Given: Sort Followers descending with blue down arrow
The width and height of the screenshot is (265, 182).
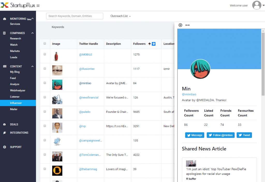Looking at the screenshot, I should (x=154, y=44).
